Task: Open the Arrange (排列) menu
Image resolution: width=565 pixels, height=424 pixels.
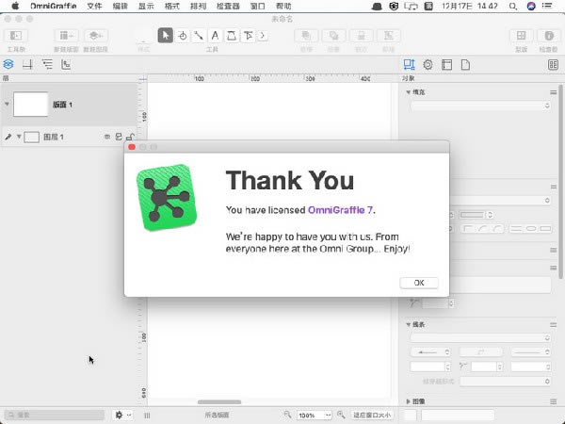Action: [x=198, y=6]
